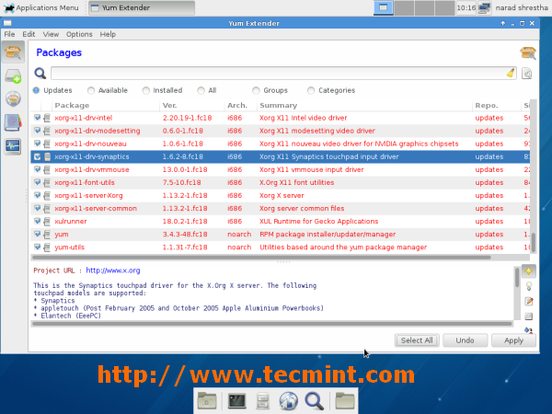
Task: Uncheck the yum package checkbox
Action: click(37, 234)
